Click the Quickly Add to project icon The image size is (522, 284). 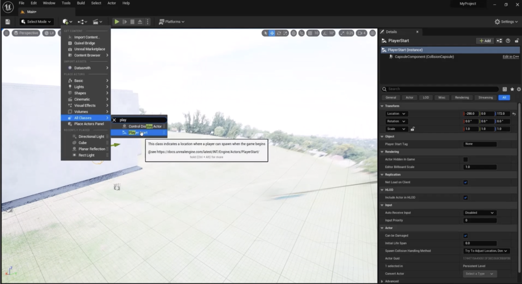pyautogui.click(x=67, y=22)
